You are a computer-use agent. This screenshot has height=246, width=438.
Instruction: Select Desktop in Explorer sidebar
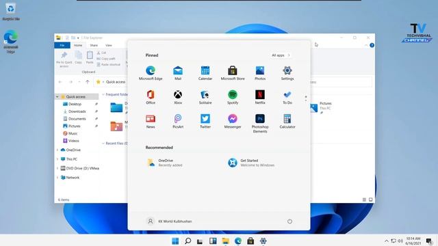coord(75,104)
